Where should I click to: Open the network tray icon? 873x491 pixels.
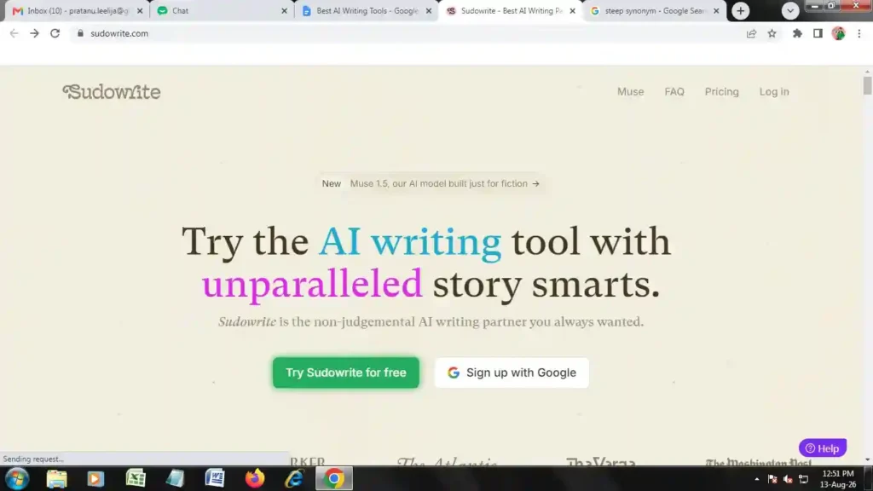tap(803, 479)
